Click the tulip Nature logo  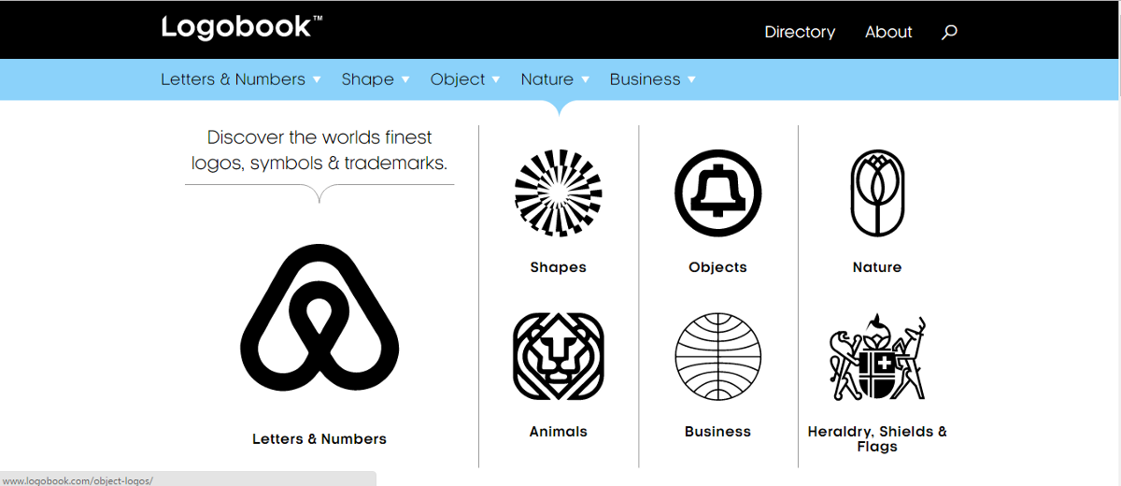(x=877, y=193)
